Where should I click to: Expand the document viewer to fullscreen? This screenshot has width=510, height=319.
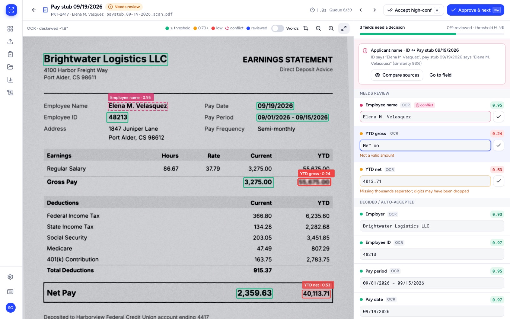click(x=344, y=28)
